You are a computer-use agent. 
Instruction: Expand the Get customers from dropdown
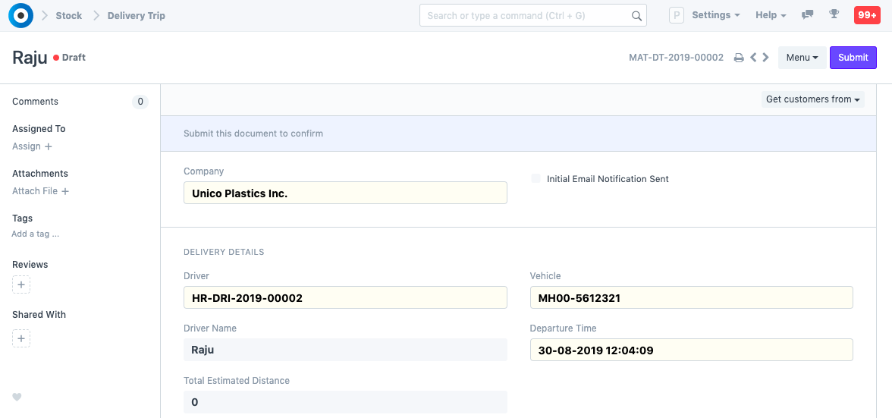[x=812, y=99]
